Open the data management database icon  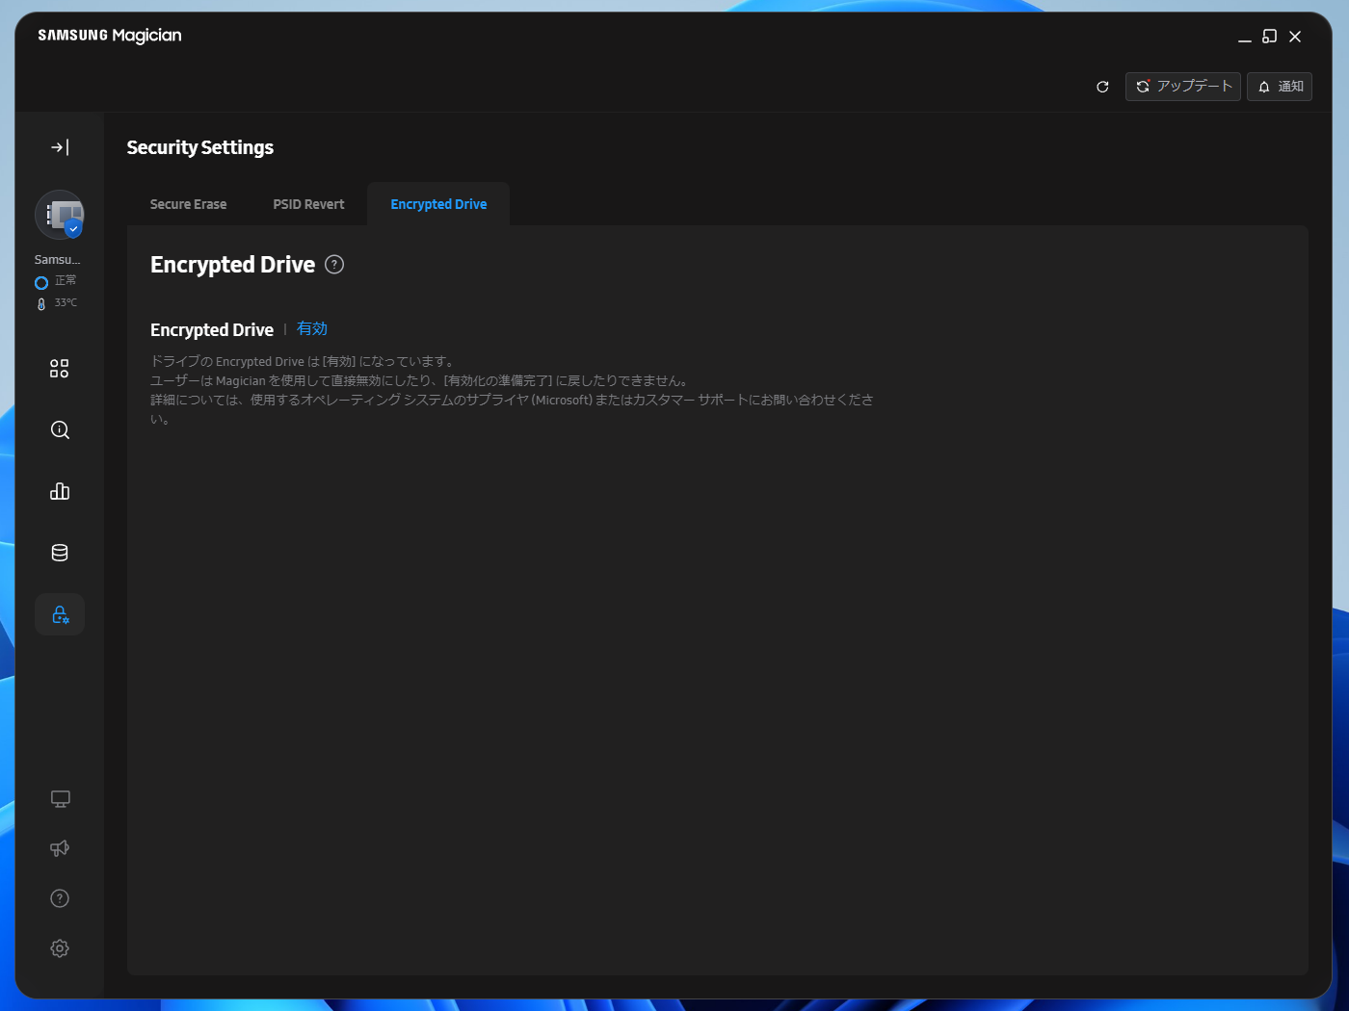click(x=60, y=553)
